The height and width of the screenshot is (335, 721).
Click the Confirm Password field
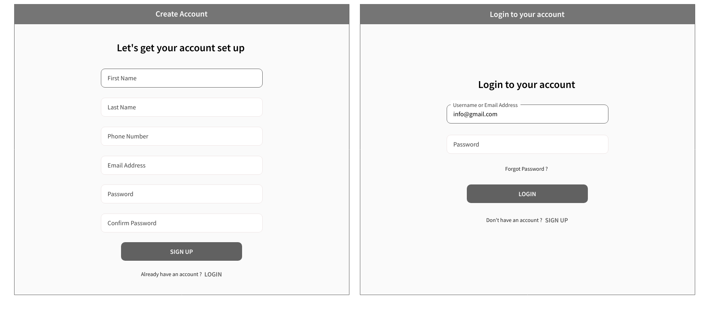tap(182, 223)
